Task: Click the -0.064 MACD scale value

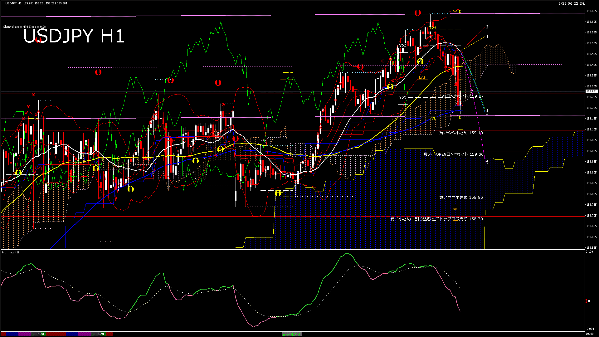Action: click(590, 329)
